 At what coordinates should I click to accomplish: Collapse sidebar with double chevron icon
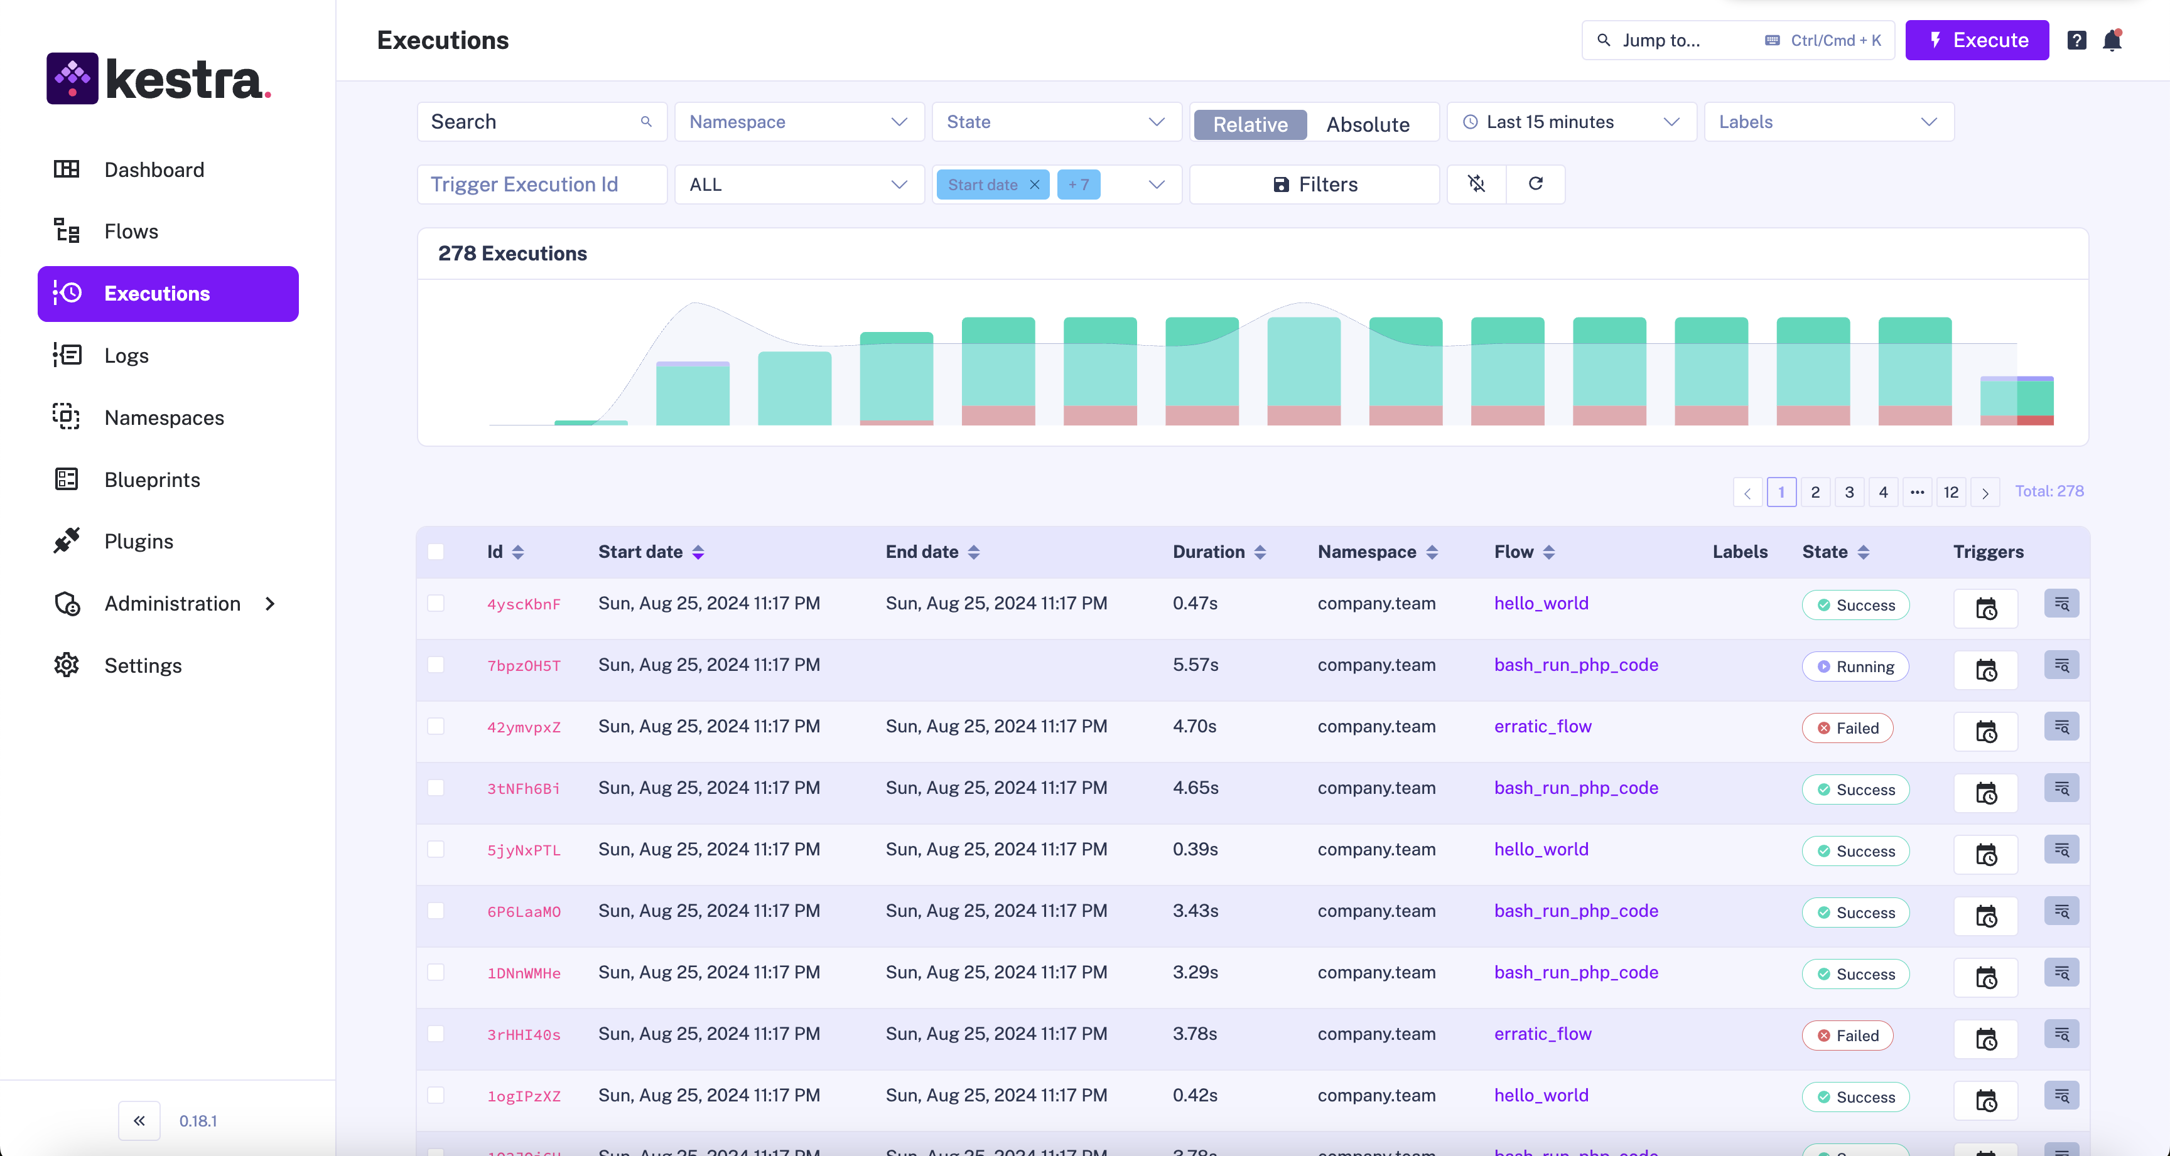[139, 1120]
